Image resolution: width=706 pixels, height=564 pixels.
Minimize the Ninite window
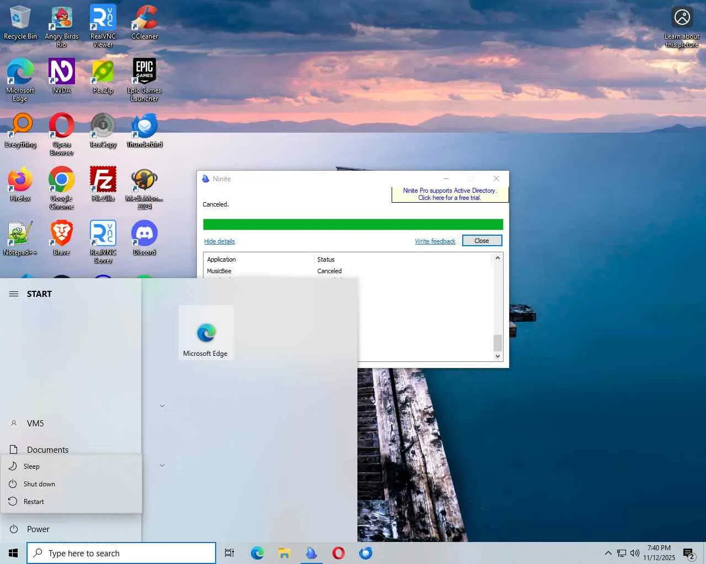point(446,178)
